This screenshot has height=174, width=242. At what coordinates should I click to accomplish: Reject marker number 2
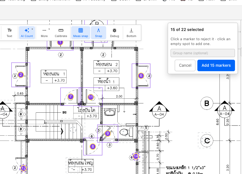pos(21,75)
